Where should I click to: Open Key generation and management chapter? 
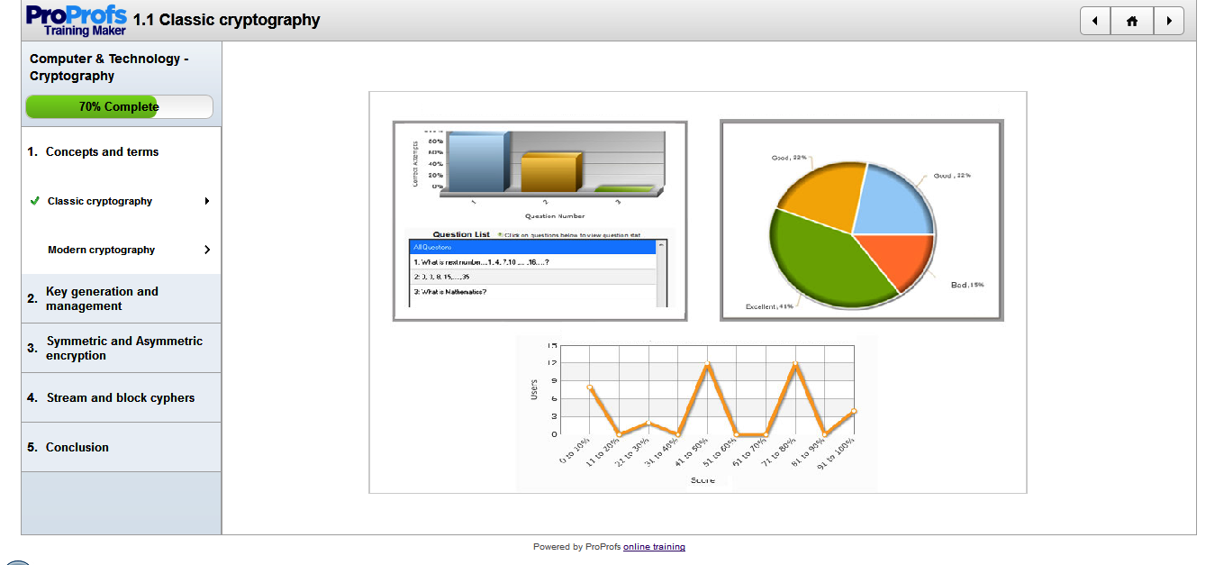[x=102, y=298]
